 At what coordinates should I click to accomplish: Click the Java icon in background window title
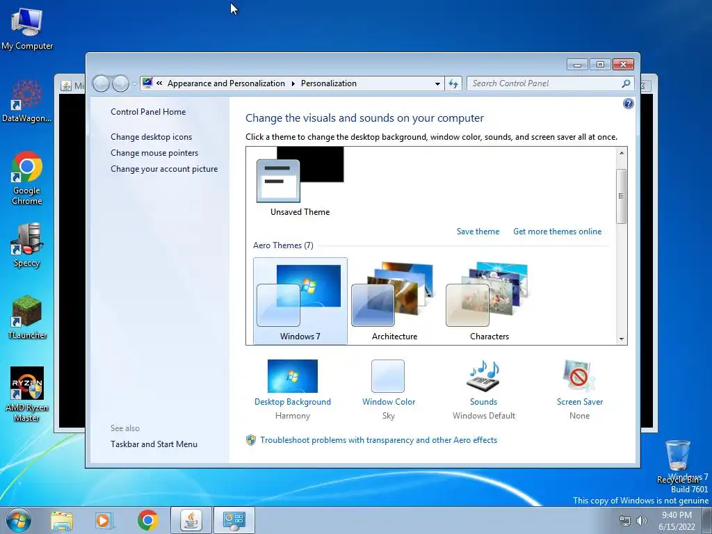pyautogui.click(x=66, y=86)
